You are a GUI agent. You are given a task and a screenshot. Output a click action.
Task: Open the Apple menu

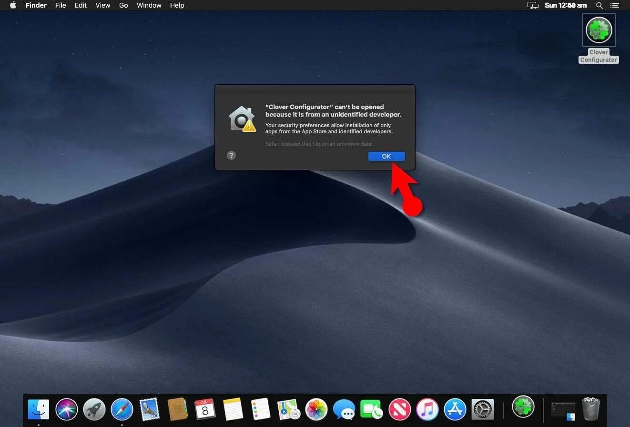[x=13, y=5]
